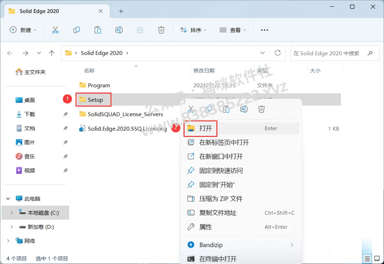384x264 pixels.
Task: Close the Solid Edge 2020 tab
Action: [x=101, y=11]
